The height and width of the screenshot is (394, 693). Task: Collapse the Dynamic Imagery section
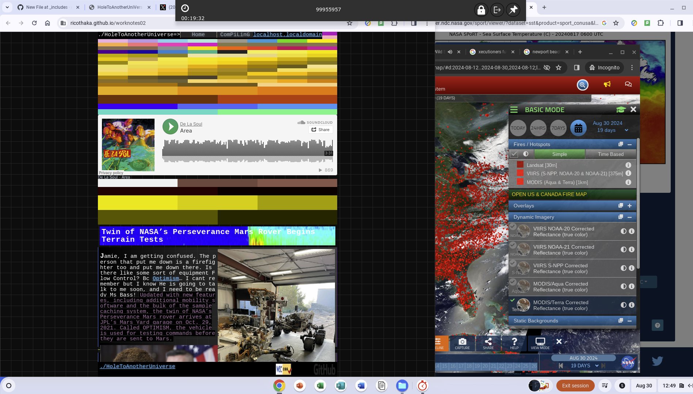[x=629, y=217]
